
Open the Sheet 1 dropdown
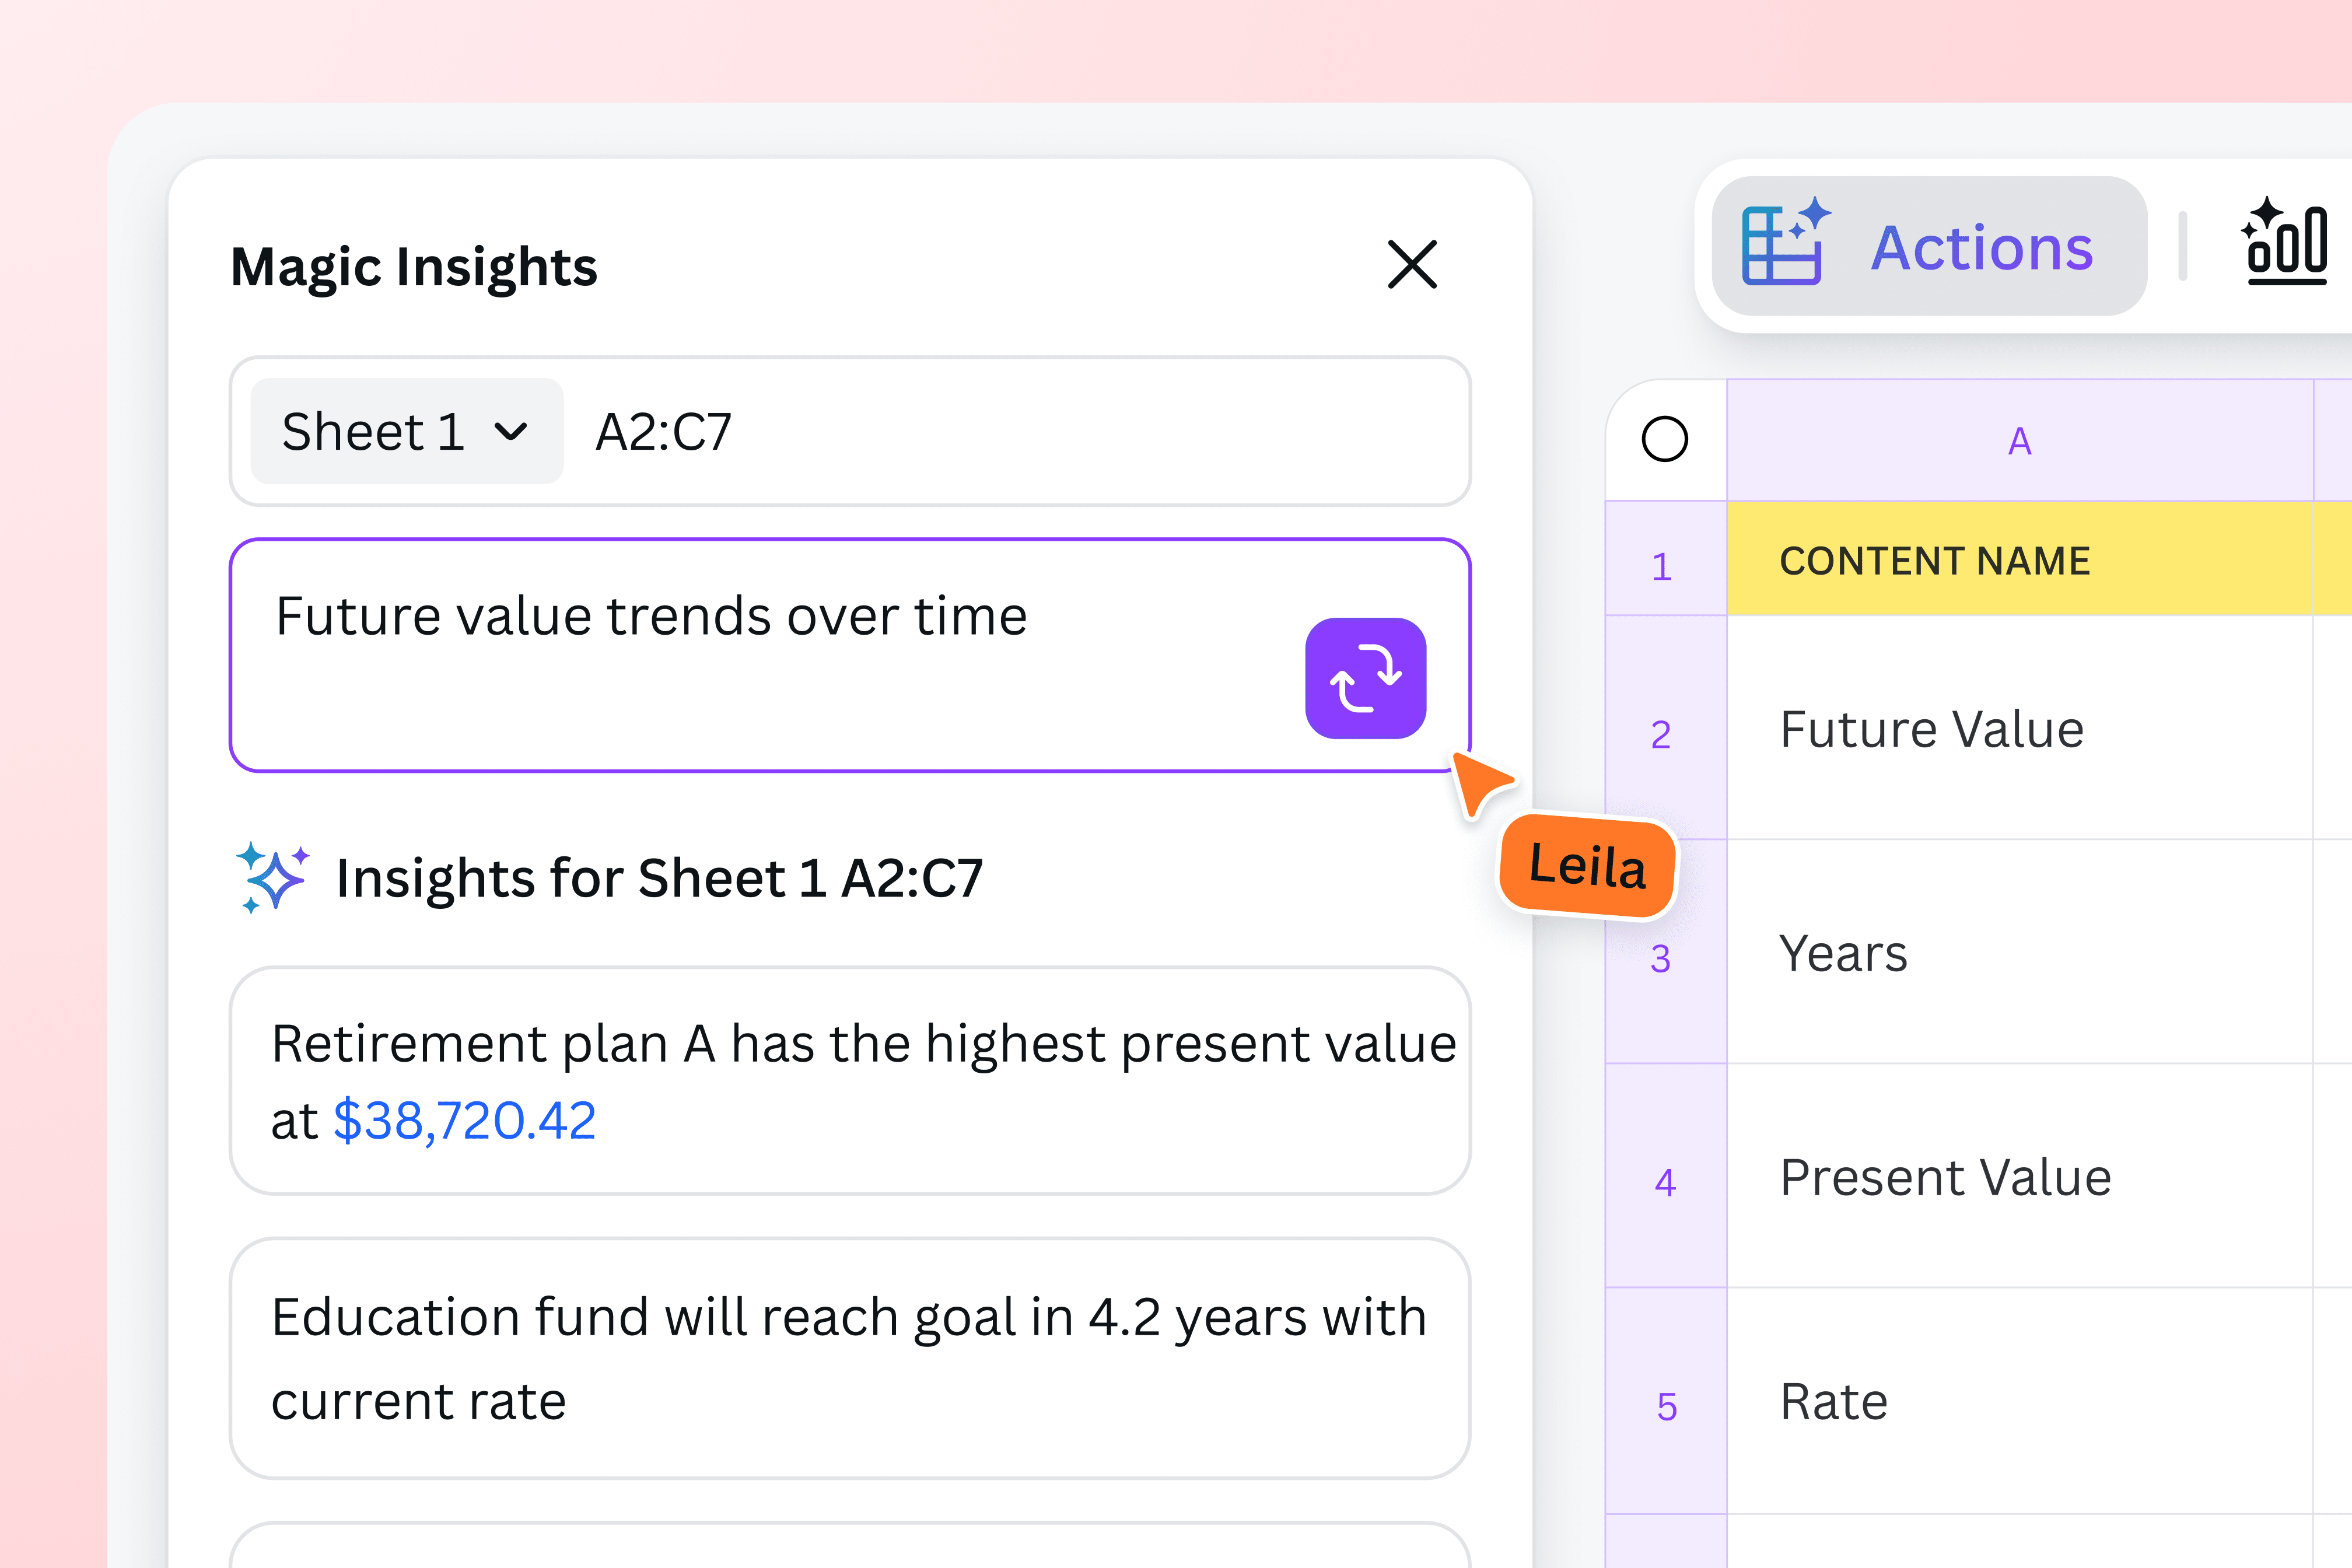point(405,431)
